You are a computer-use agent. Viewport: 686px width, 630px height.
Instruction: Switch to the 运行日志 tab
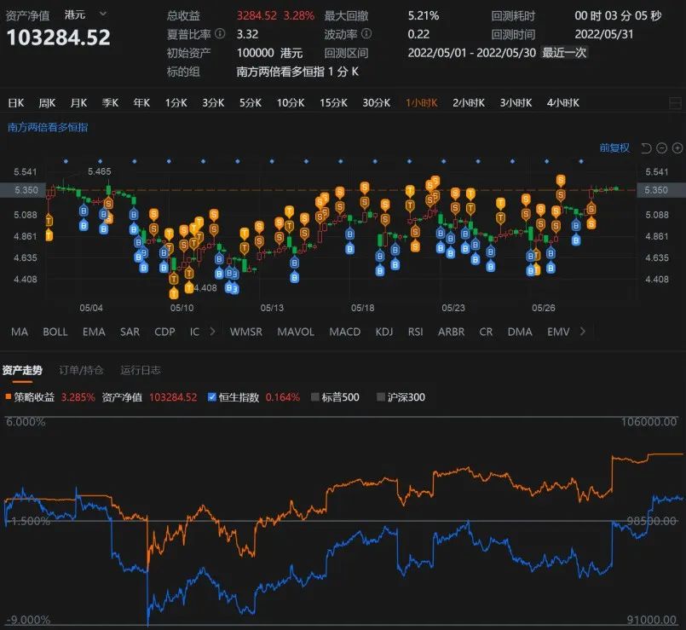141,371
